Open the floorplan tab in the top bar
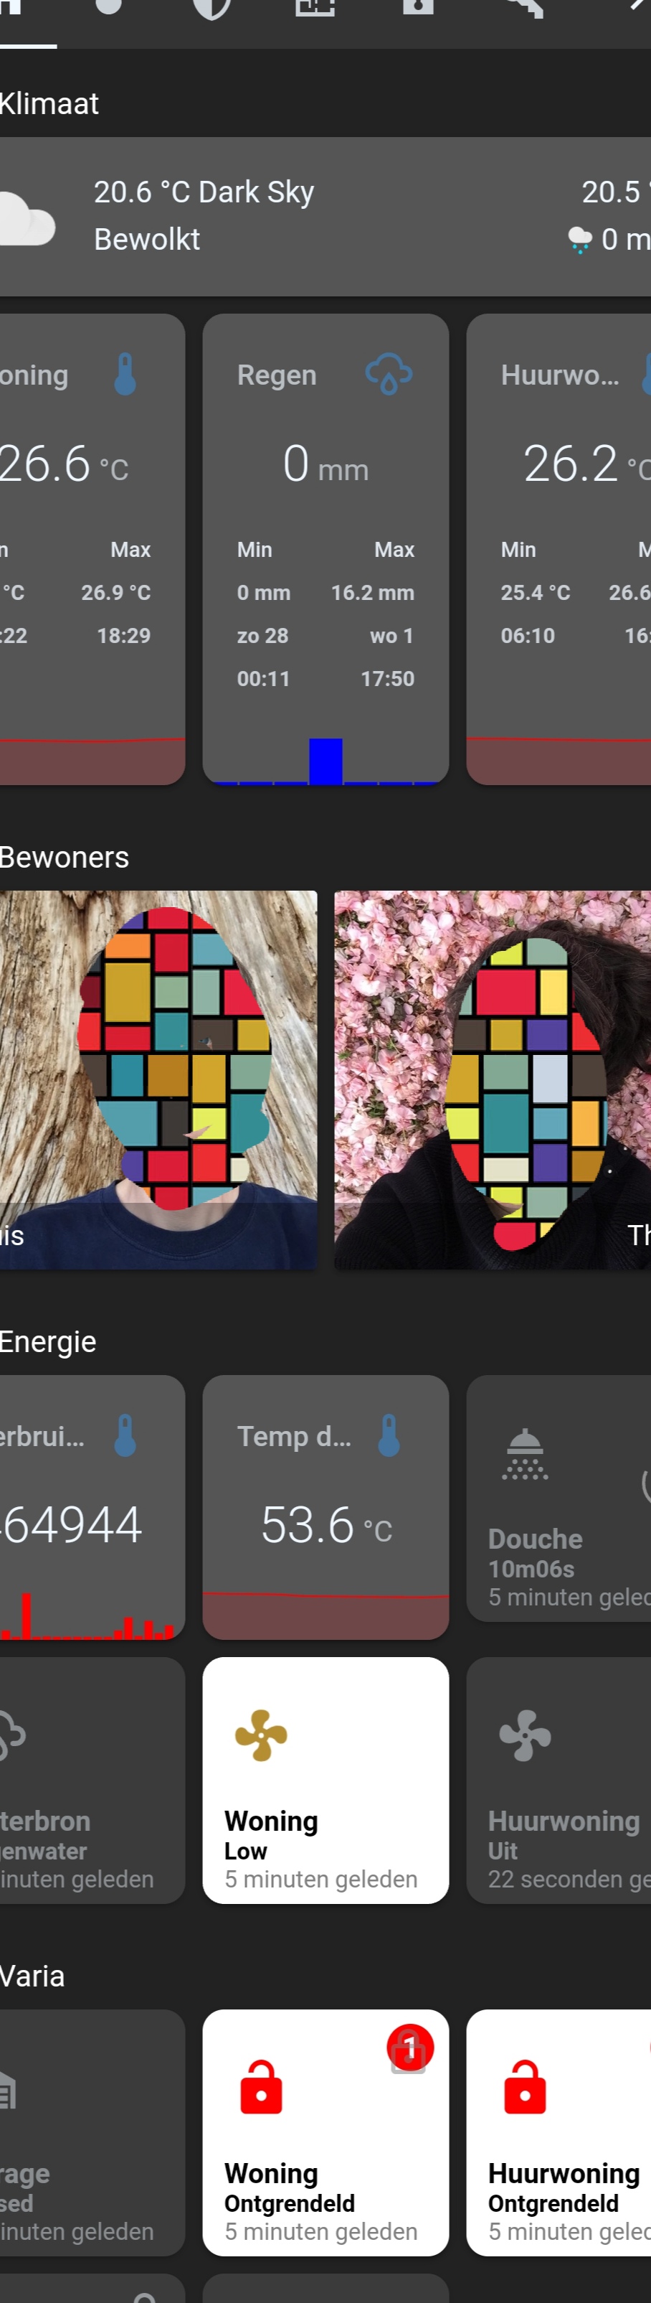The image size is (651, 2303). click(x=315, y=7)
